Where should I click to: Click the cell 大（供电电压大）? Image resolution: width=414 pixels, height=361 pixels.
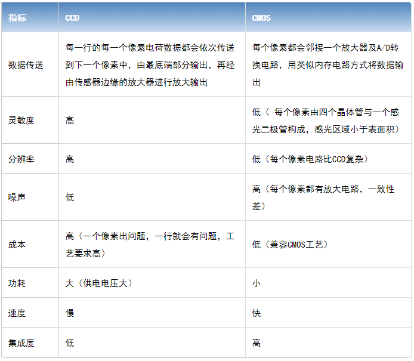(99, 283)
